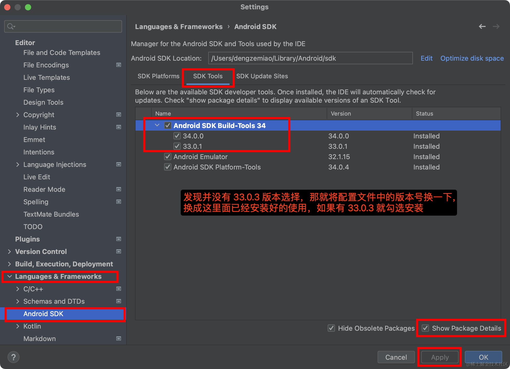Open the SDK Update Sites tab
This screenshot has height=369, width=510.
point(262,76)
